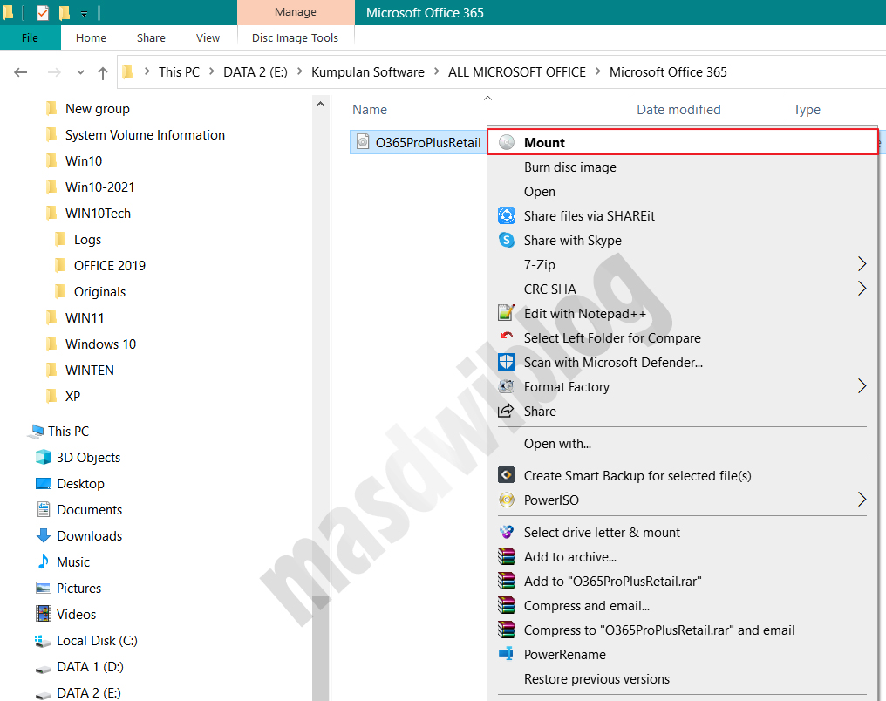The width and height of the screenshot is (886, 701).
Task: Select Local Disk (C:) in sidebar
Action: point(97,641)
